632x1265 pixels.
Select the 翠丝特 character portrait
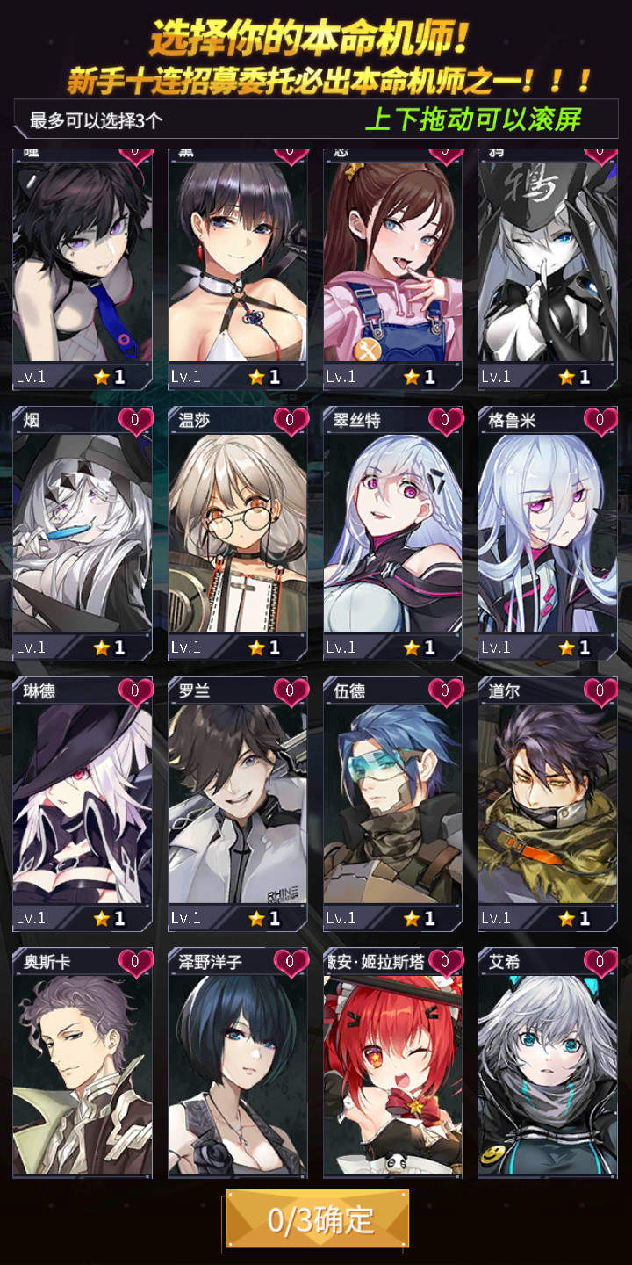tap(393, 533)
